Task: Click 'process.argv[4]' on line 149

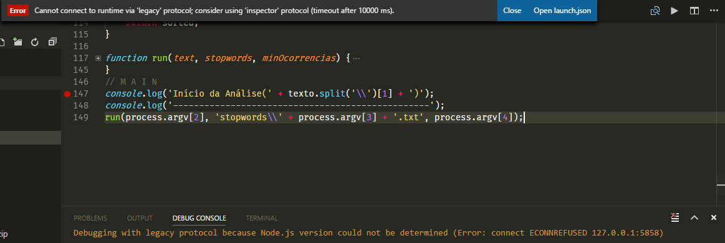Action: 474,117
